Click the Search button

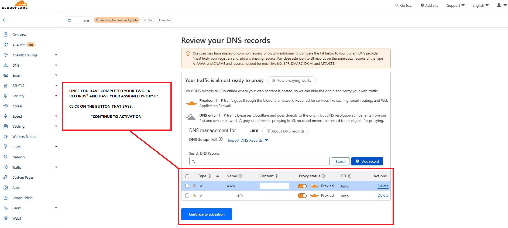pos(341,161)
